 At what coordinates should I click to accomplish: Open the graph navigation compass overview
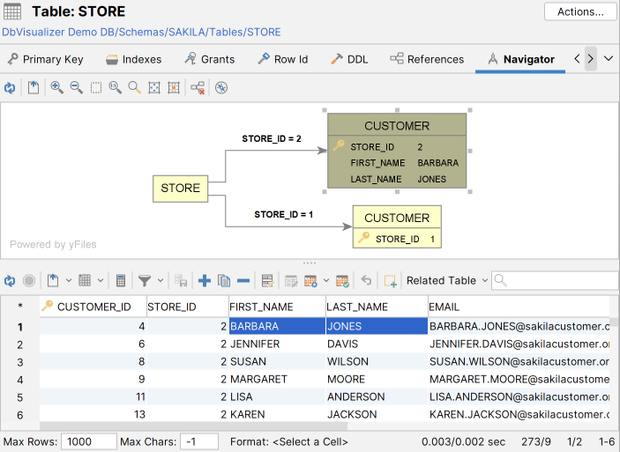coord(221,88)
